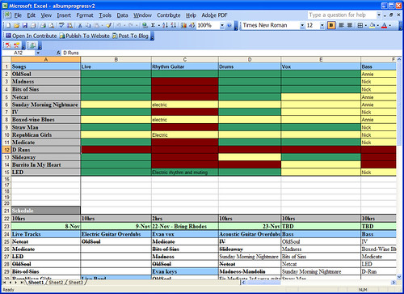
Task: Apply the red Font Color A
Action: pyautogui.click(x=385, y=25)
